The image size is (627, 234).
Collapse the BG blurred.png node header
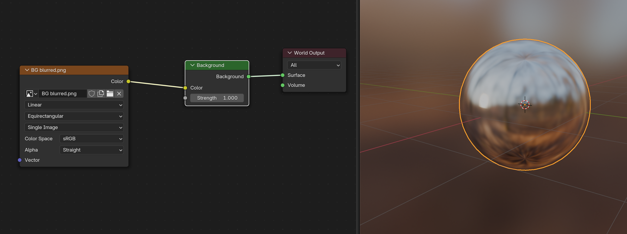[27, 70]
